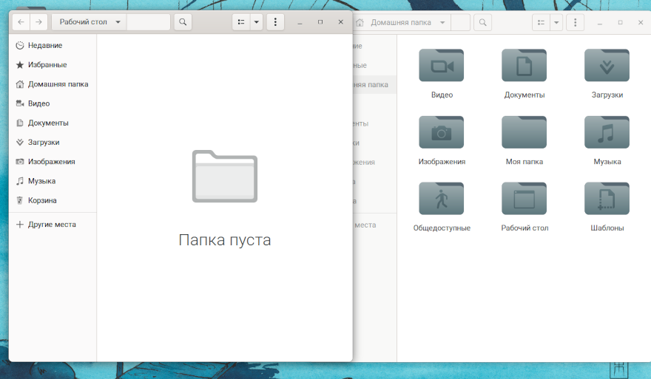Expand view options dropdown arrow in front window

pyautogui.click(x=257, y=22)
